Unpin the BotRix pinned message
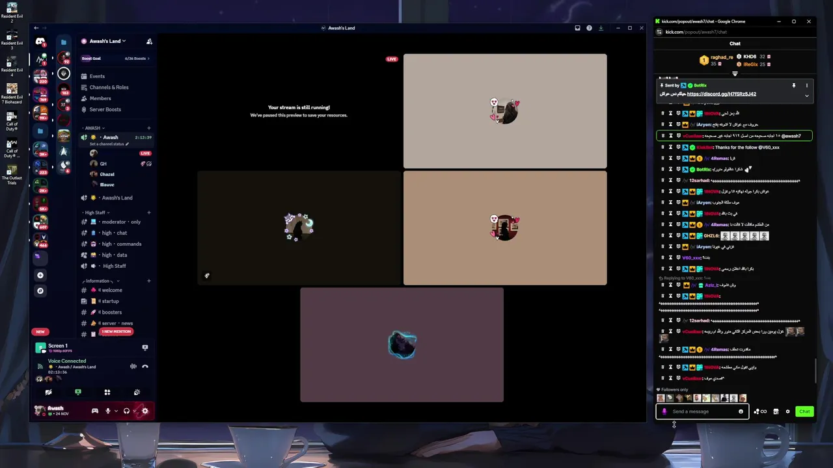 793,85
